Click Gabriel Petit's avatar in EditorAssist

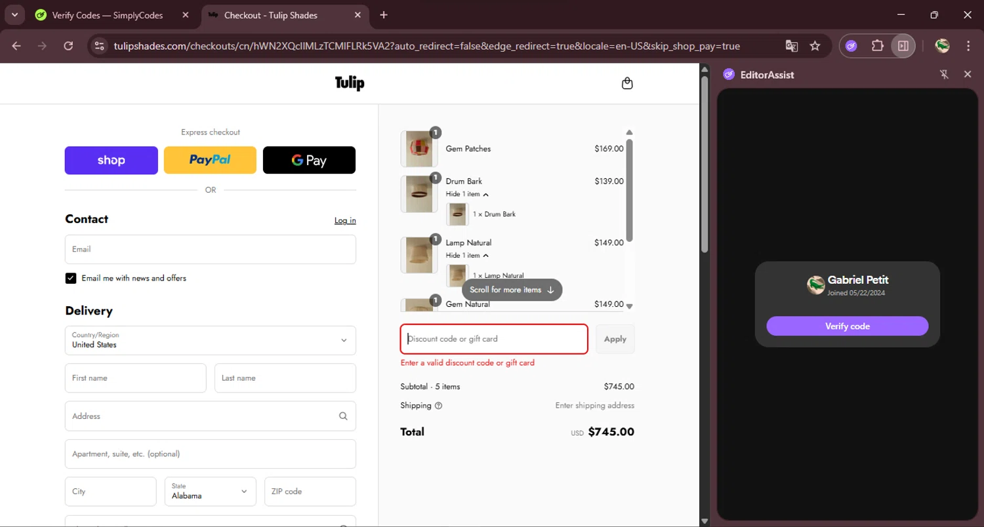[x=815, y=285]
